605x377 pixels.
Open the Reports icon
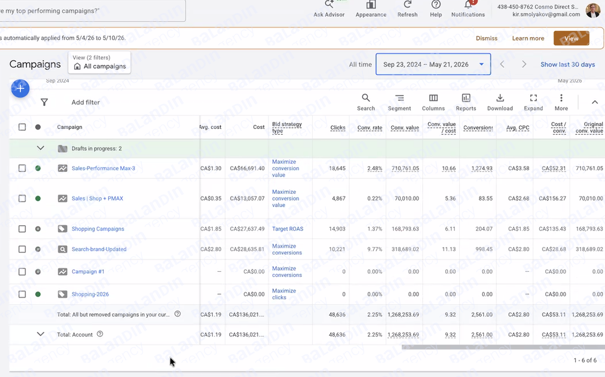(466, 102)
